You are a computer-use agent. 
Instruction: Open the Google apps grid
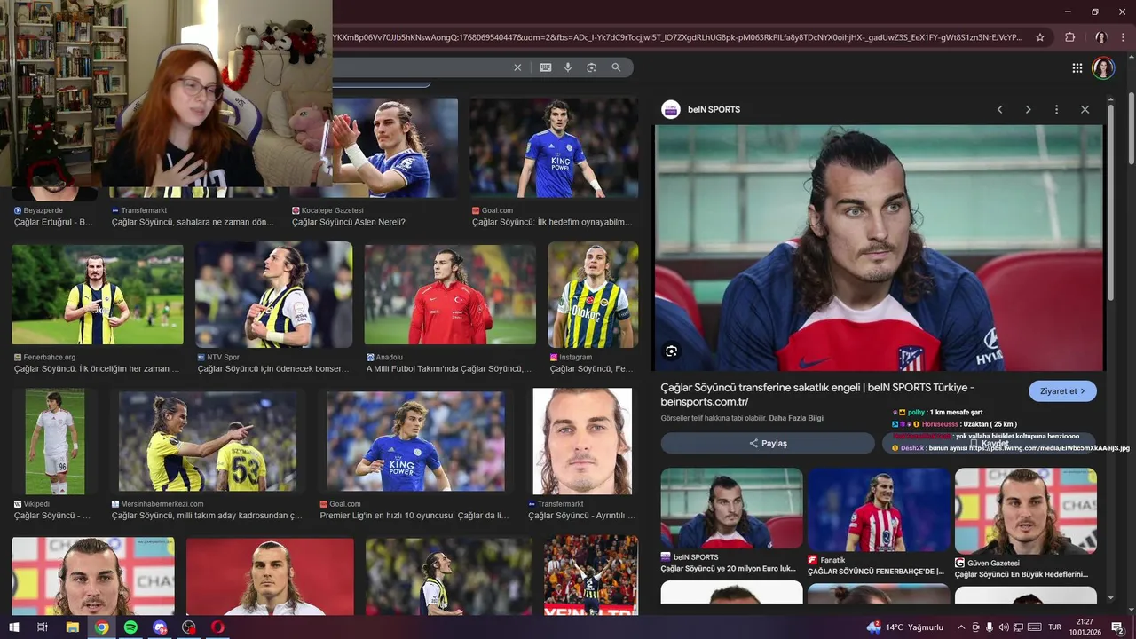point(1077,68)
